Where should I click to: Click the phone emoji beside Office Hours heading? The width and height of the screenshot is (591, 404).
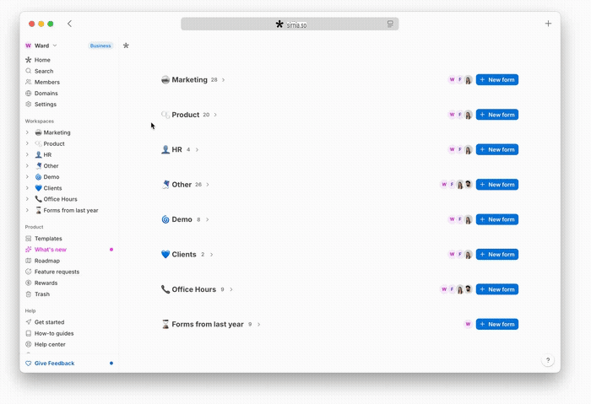[165, 289]
